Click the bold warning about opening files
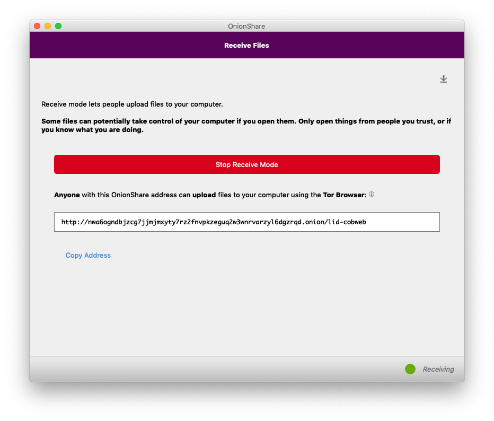Viewport: 494px width, 421px height. tap(246, 126)
